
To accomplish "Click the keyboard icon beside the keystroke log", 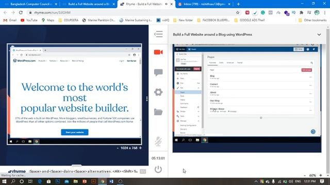I will (x=143, y=171).
